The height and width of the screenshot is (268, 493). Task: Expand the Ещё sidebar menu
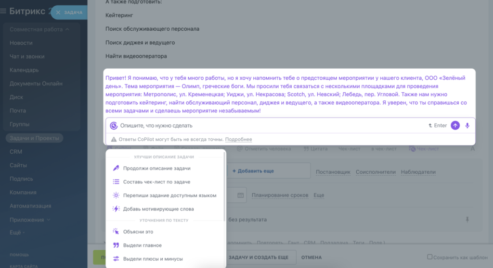click(17, 232)
